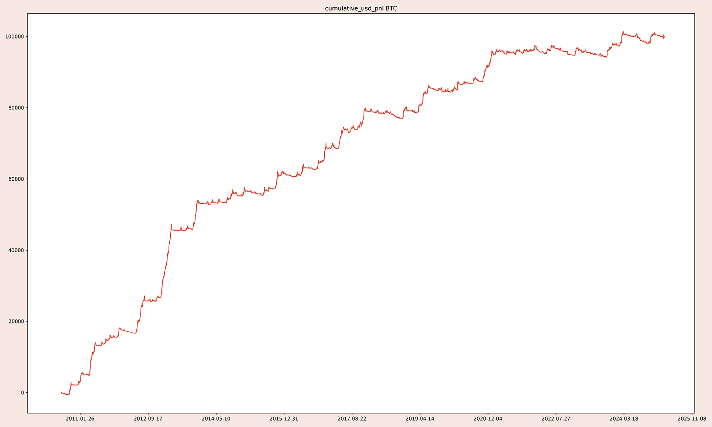The width and height of the screenshot is (712, 427).
Task: Select the 2011-01-26 x-axis label
Action: click(x=79, y=419)
